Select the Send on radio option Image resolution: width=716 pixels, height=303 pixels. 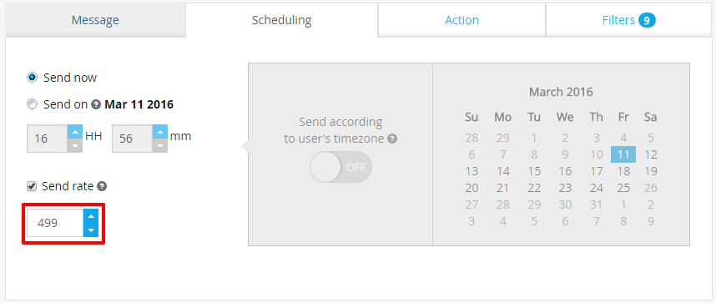(32, 104)
